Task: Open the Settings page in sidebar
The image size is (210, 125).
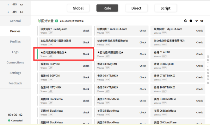Action: [15, 73]
